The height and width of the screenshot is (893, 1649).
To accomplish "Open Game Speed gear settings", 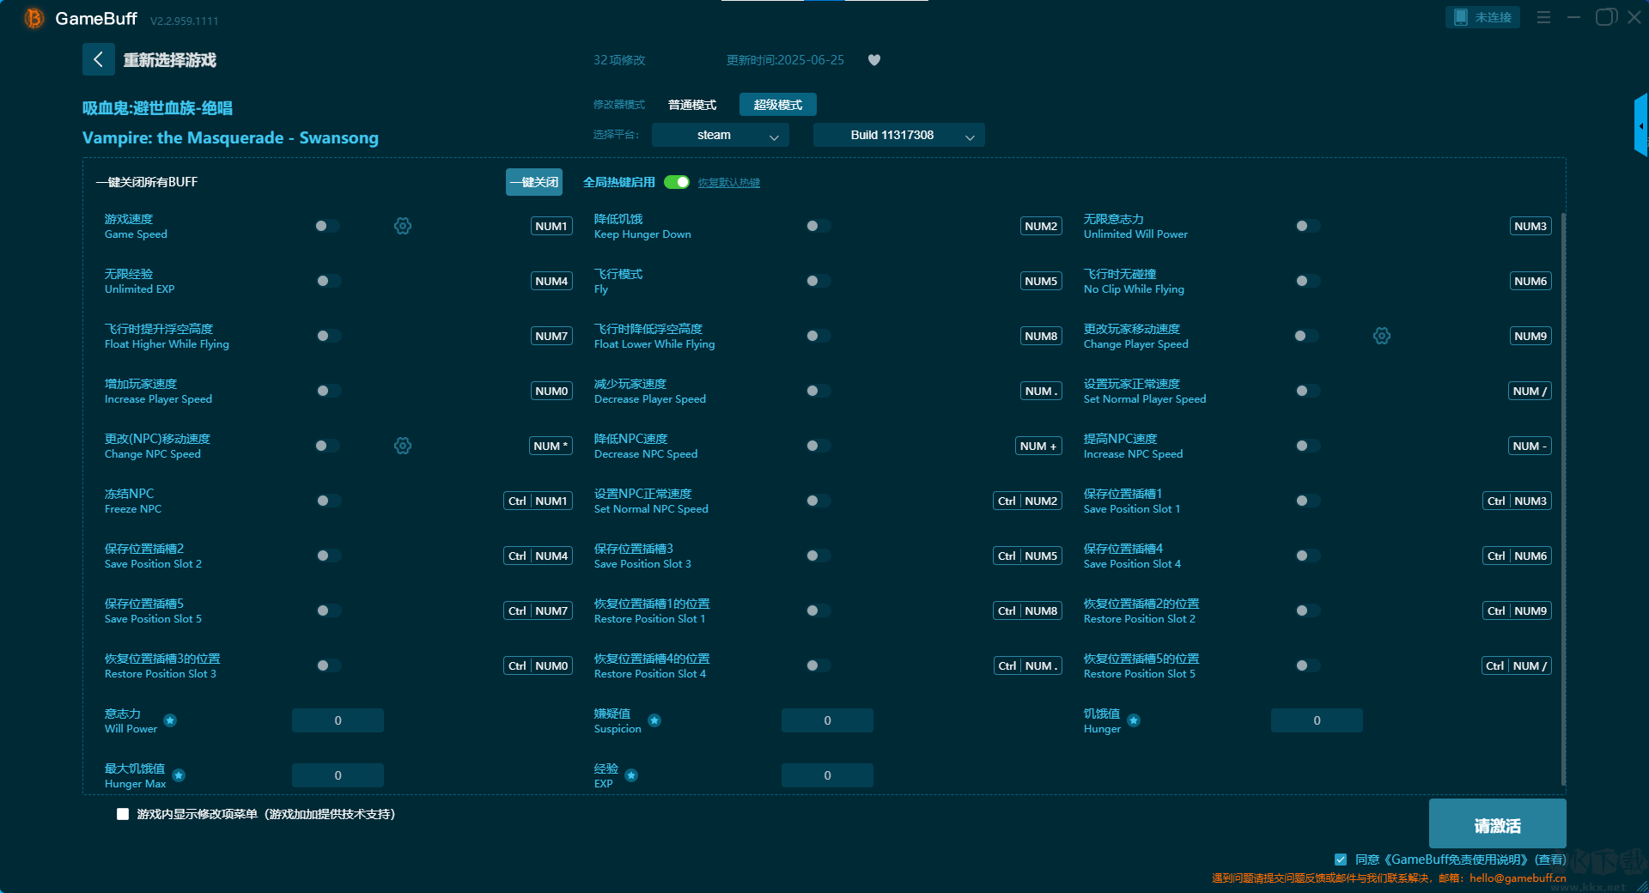I will pyautogui.click(x=402, y=226).
